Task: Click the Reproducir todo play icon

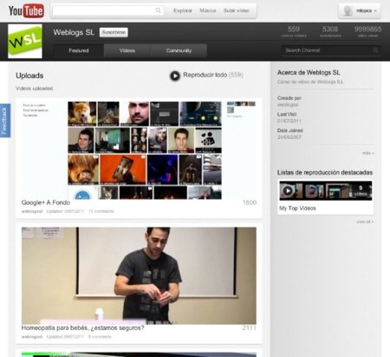Action: coord(175,76)
